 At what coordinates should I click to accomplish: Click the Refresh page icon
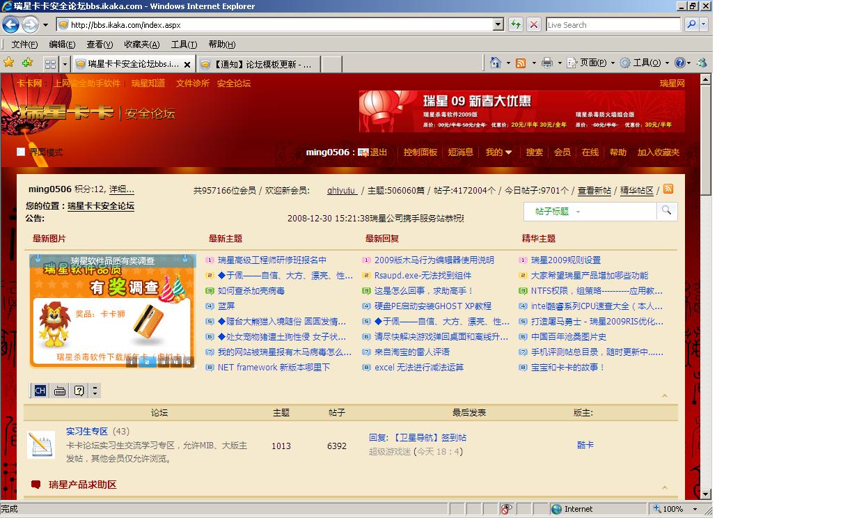pos(516,24)
